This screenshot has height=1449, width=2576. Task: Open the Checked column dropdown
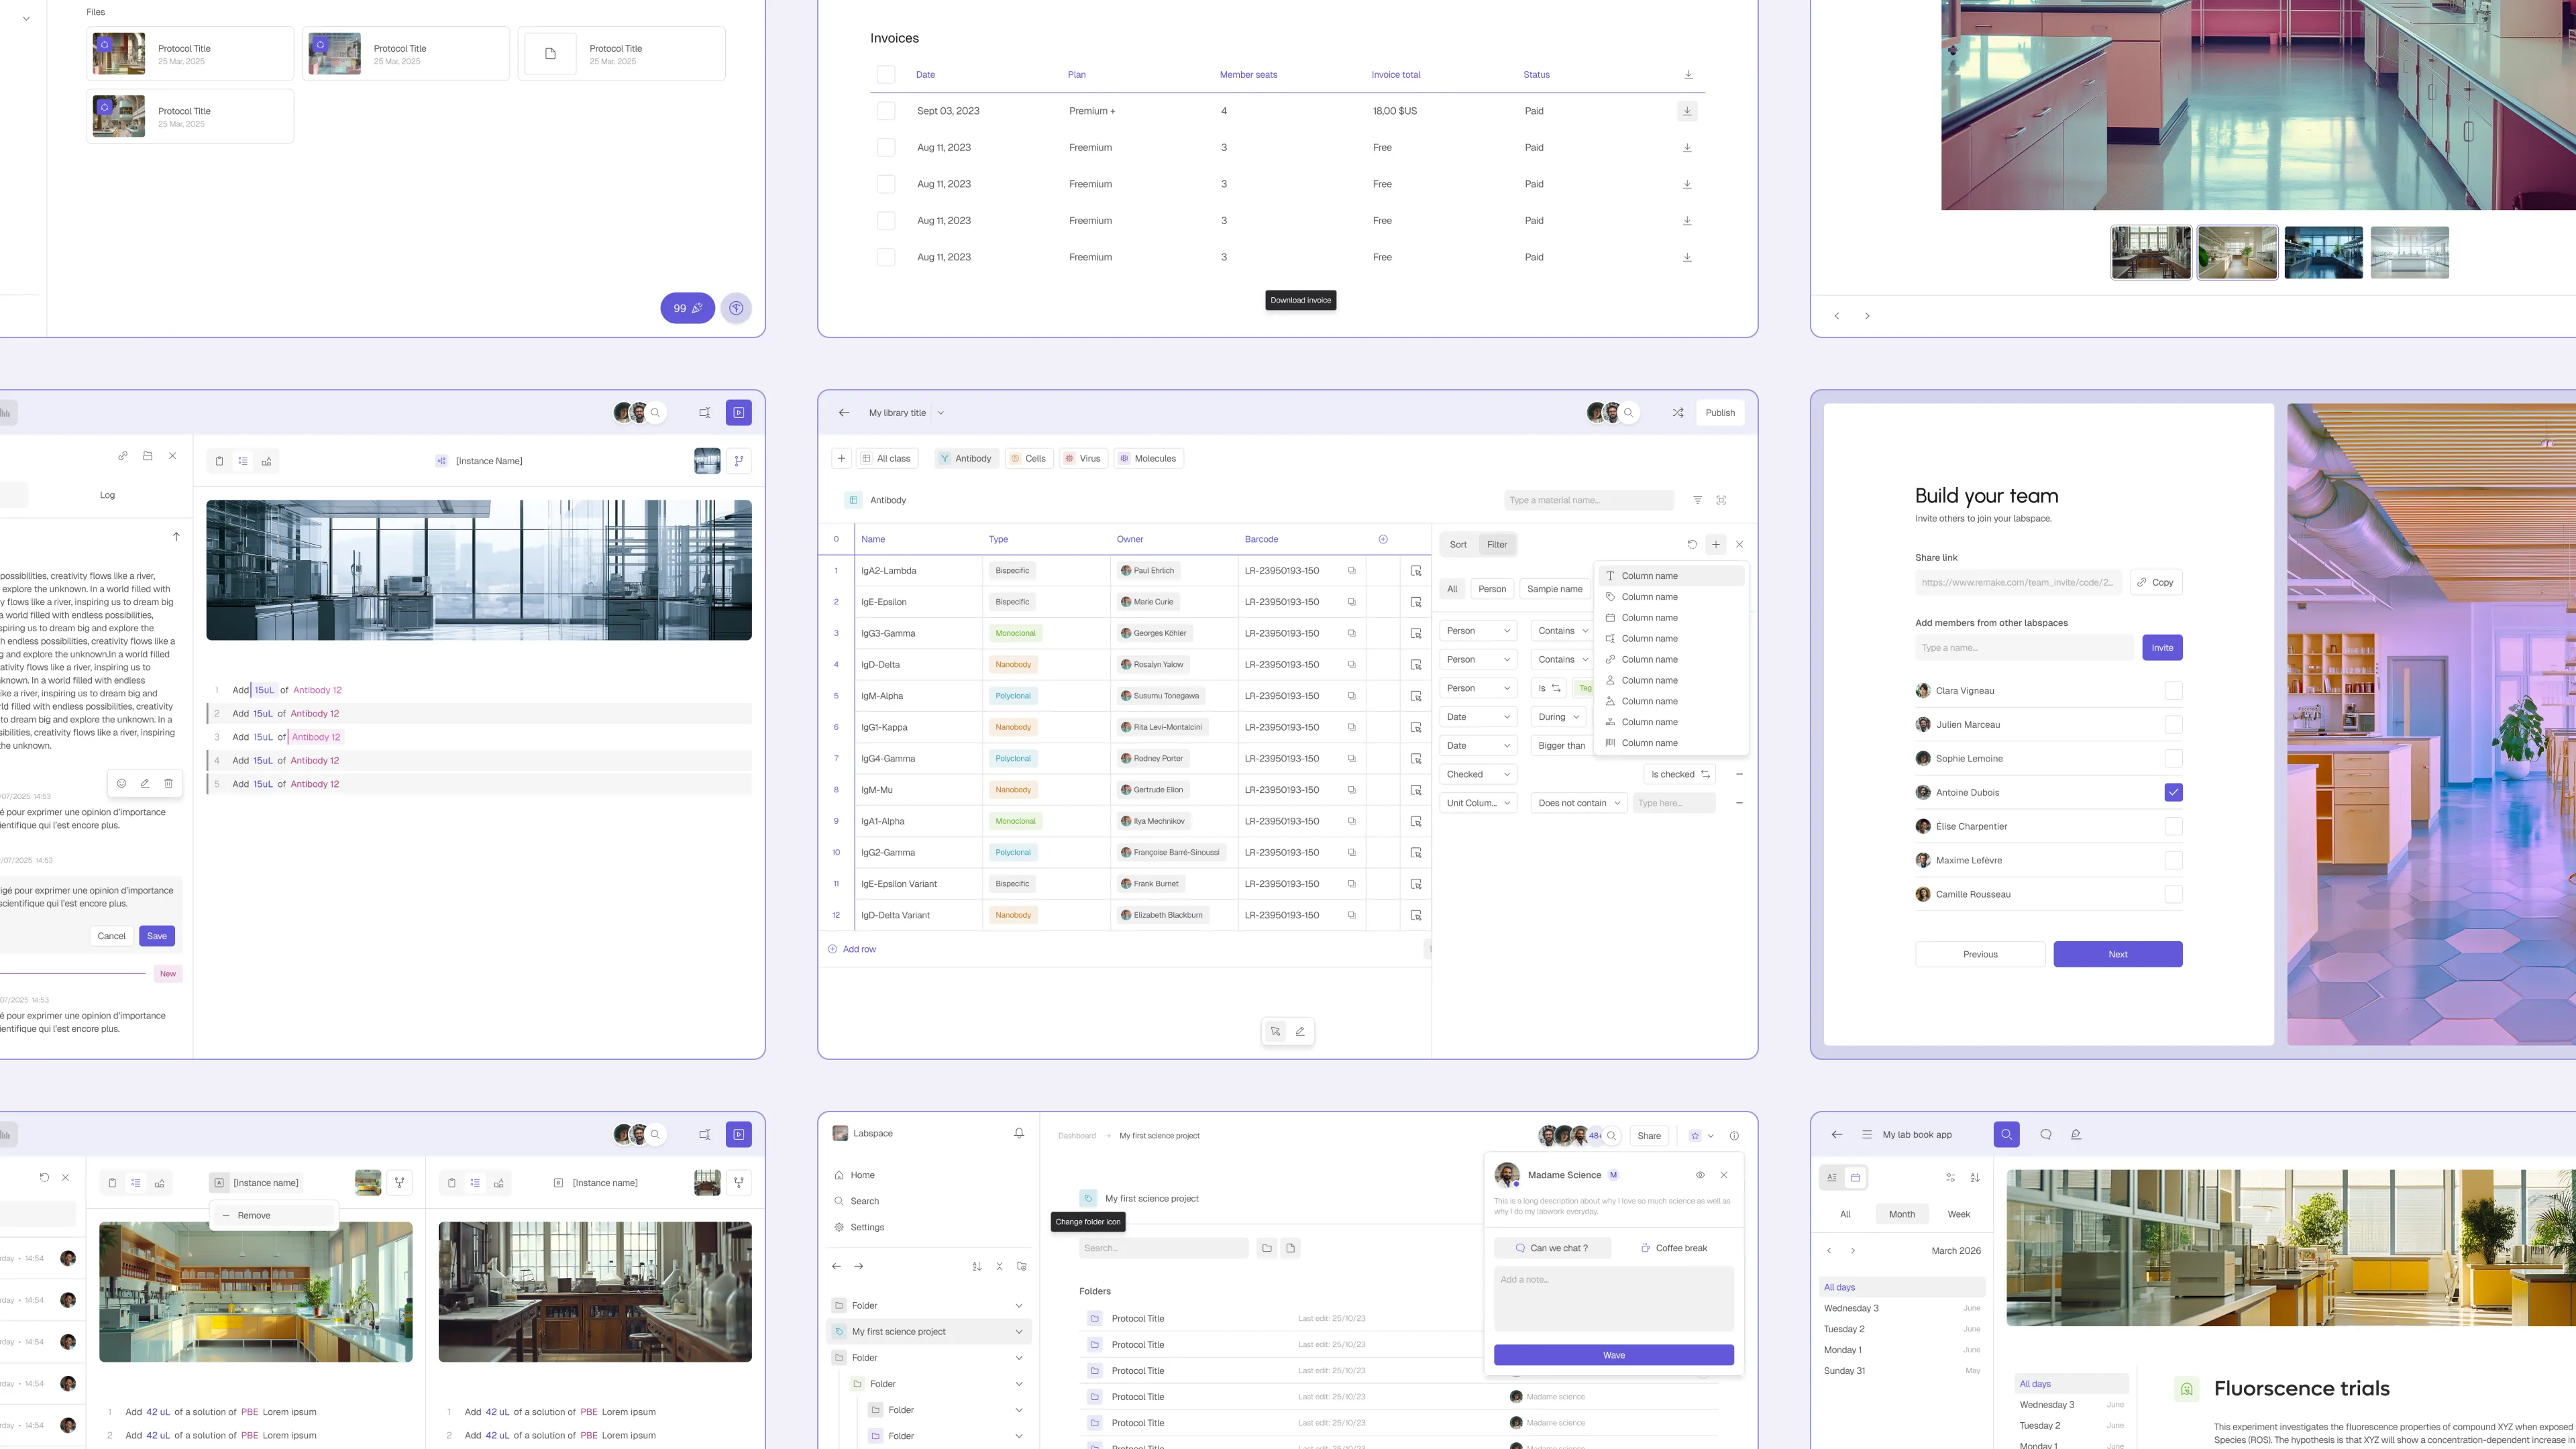coord(1479,775)
